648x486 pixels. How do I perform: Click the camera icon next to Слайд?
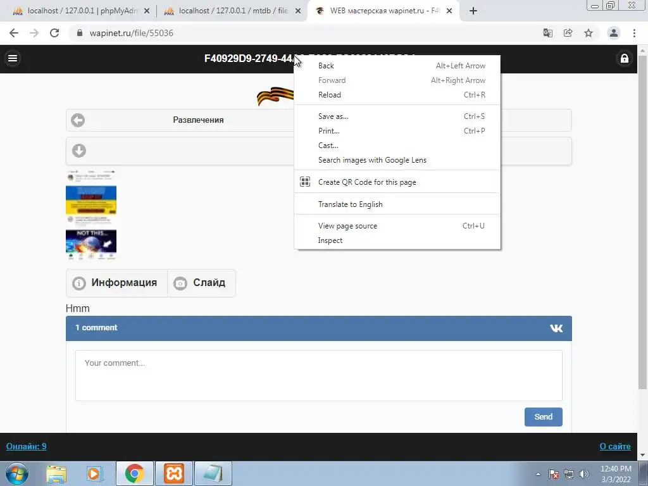pos(180,283)
